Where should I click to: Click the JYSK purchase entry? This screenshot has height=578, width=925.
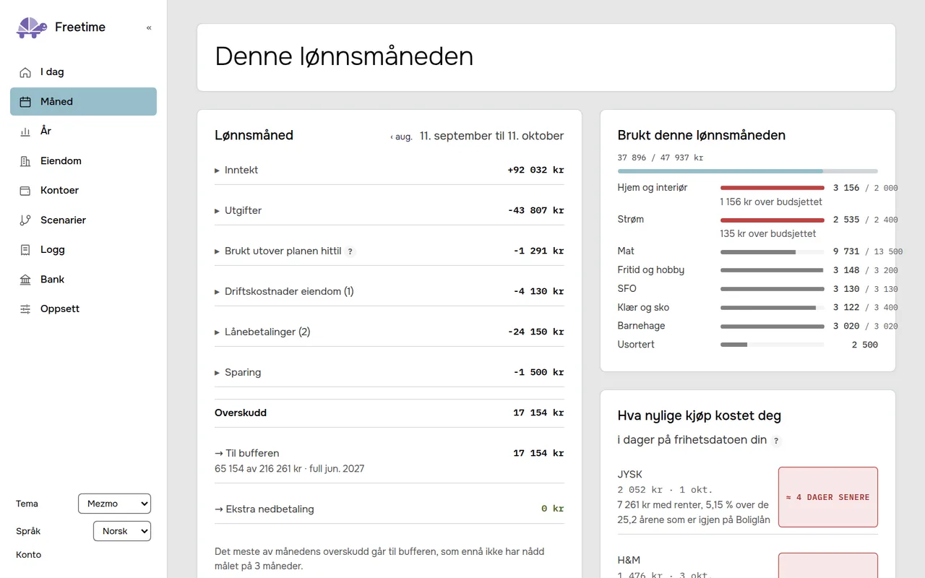pyautogui.click(x=748, y=497)
